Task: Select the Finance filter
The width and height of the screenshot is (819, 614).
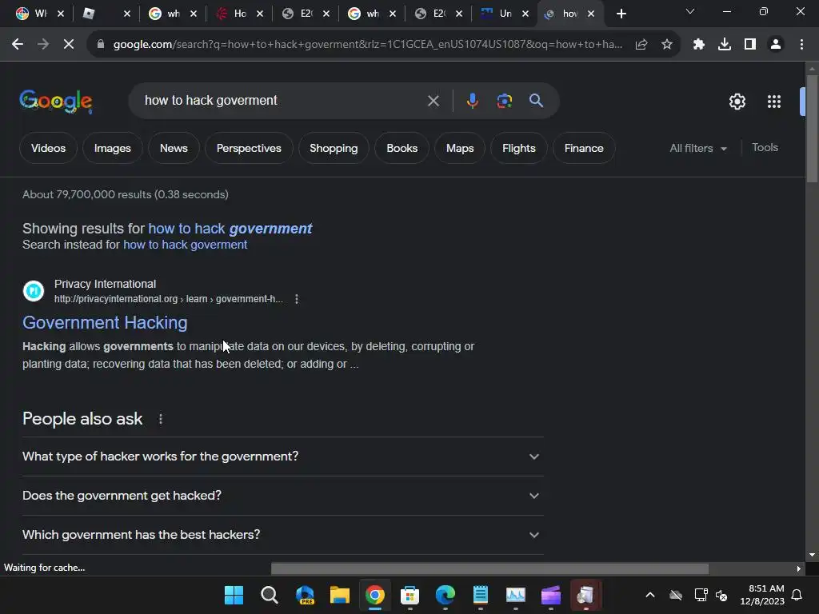Action: click(584, 148)
